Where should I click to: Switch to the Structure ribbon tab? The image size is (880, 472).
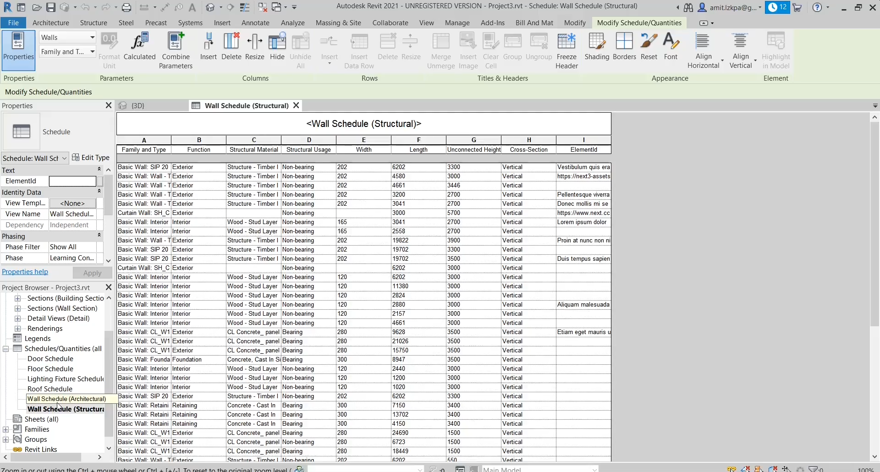[x=93, y=23]
